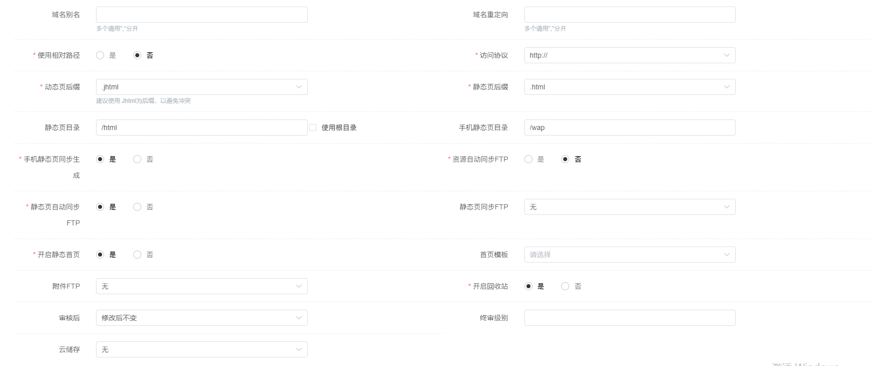Click the 终审级别 input field
This screenshot has height=366, width=887.
pyautogui.click(x=630, y=318)
